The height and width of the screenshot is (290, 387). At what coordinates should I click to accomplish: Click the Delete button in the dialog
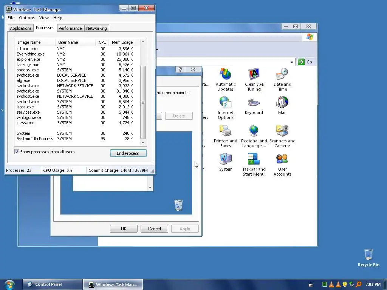[179, 116]
